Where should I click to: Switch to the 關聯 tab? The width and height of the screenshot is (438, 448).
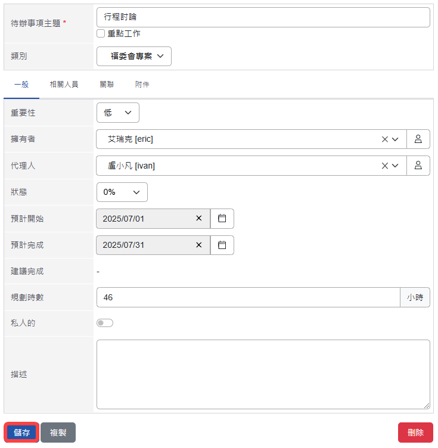coord(107,85)
